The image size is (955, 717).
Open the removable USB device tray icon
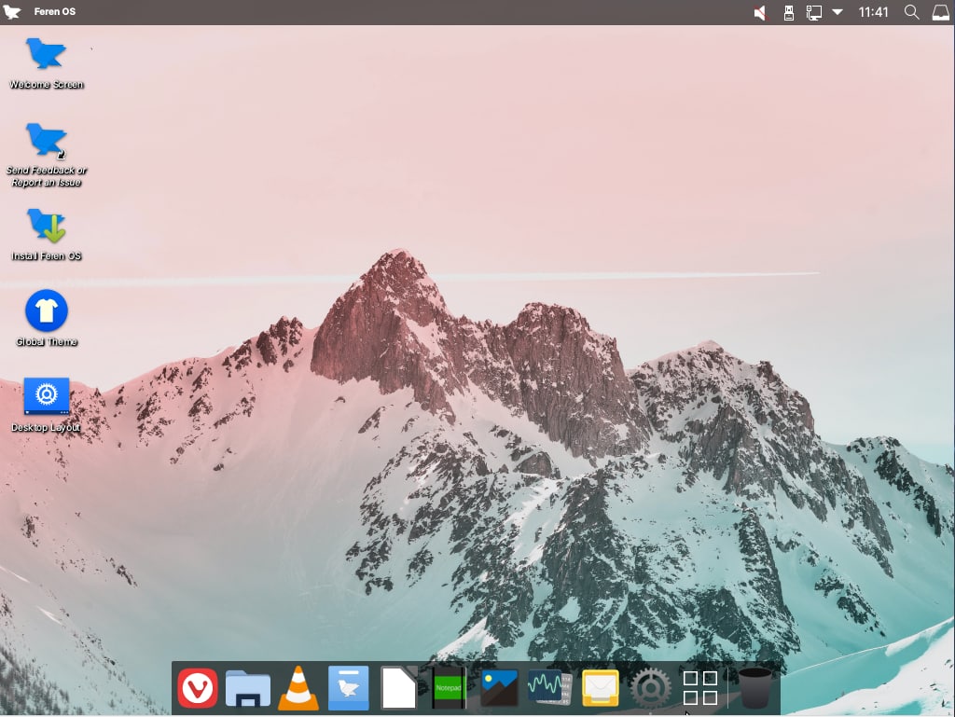pos(789,12)
